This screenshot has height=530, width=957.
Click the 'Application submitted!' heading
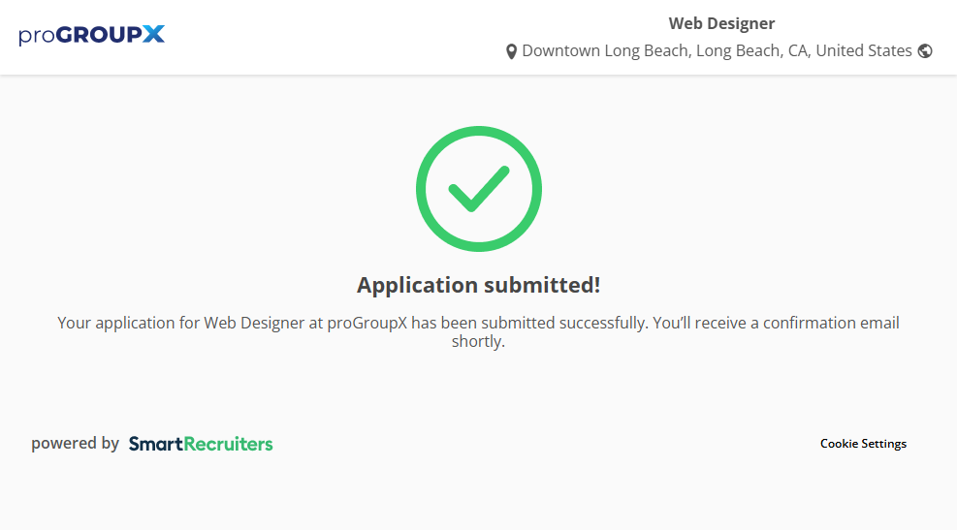pyautogui.click(x=478, y=285)
